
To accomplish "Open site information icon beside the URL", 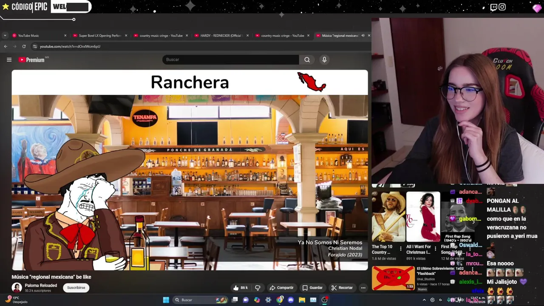I will point(35,46).
